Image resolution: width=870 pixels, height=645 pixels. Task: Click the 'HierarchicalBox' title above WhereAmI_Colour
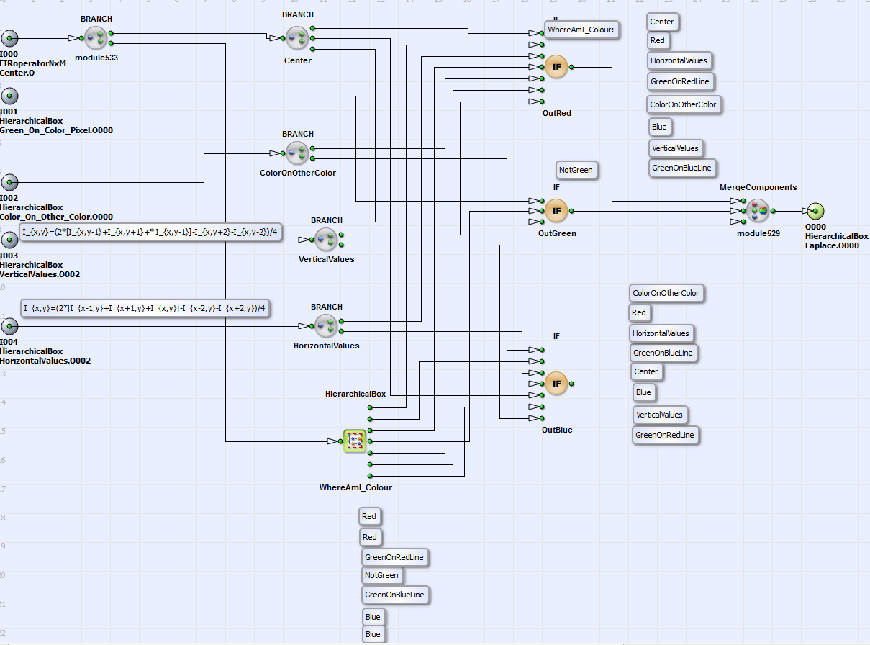(x=355, y=394)
